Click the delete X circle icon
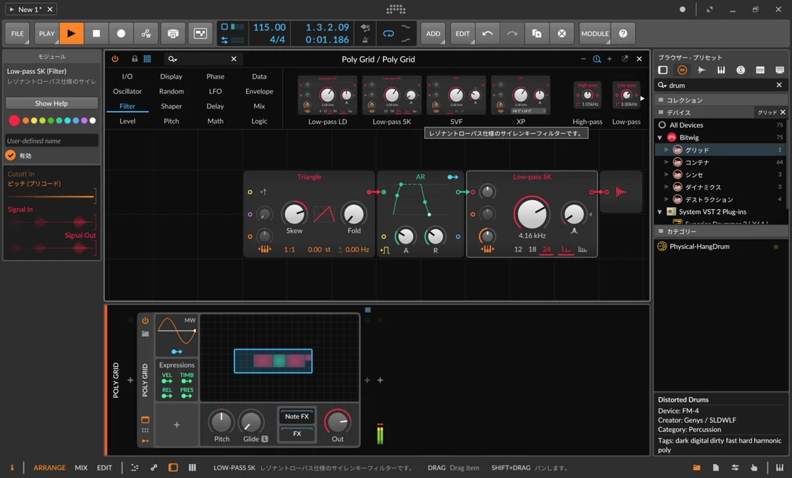Viewport: 792px width, 478px height. point(562,34)
